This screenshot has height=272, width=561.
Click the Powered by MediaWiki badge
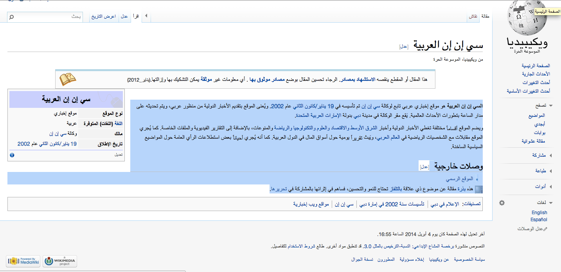(23, 261)
